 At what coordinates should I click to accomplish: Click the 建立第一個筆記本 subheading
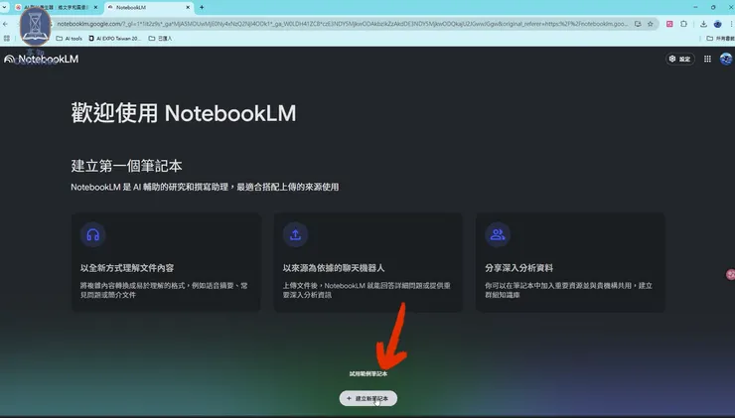126,166
